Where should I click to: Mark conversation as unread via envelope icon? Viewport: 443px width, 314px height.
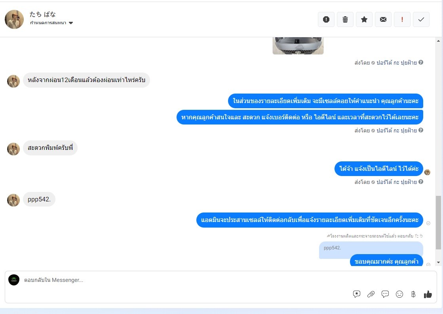click(383, 19)
